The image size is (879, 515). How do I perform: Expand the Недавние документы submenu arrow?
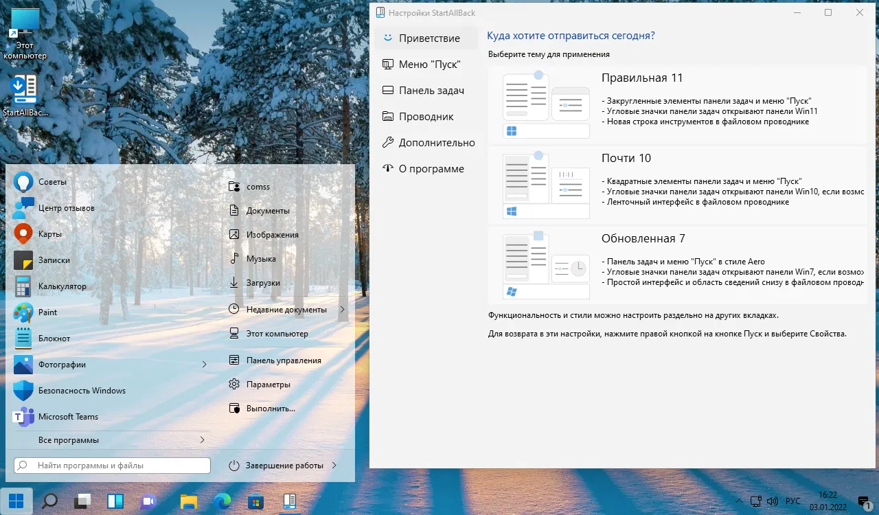pyautogui.click(x=342, y=310)
